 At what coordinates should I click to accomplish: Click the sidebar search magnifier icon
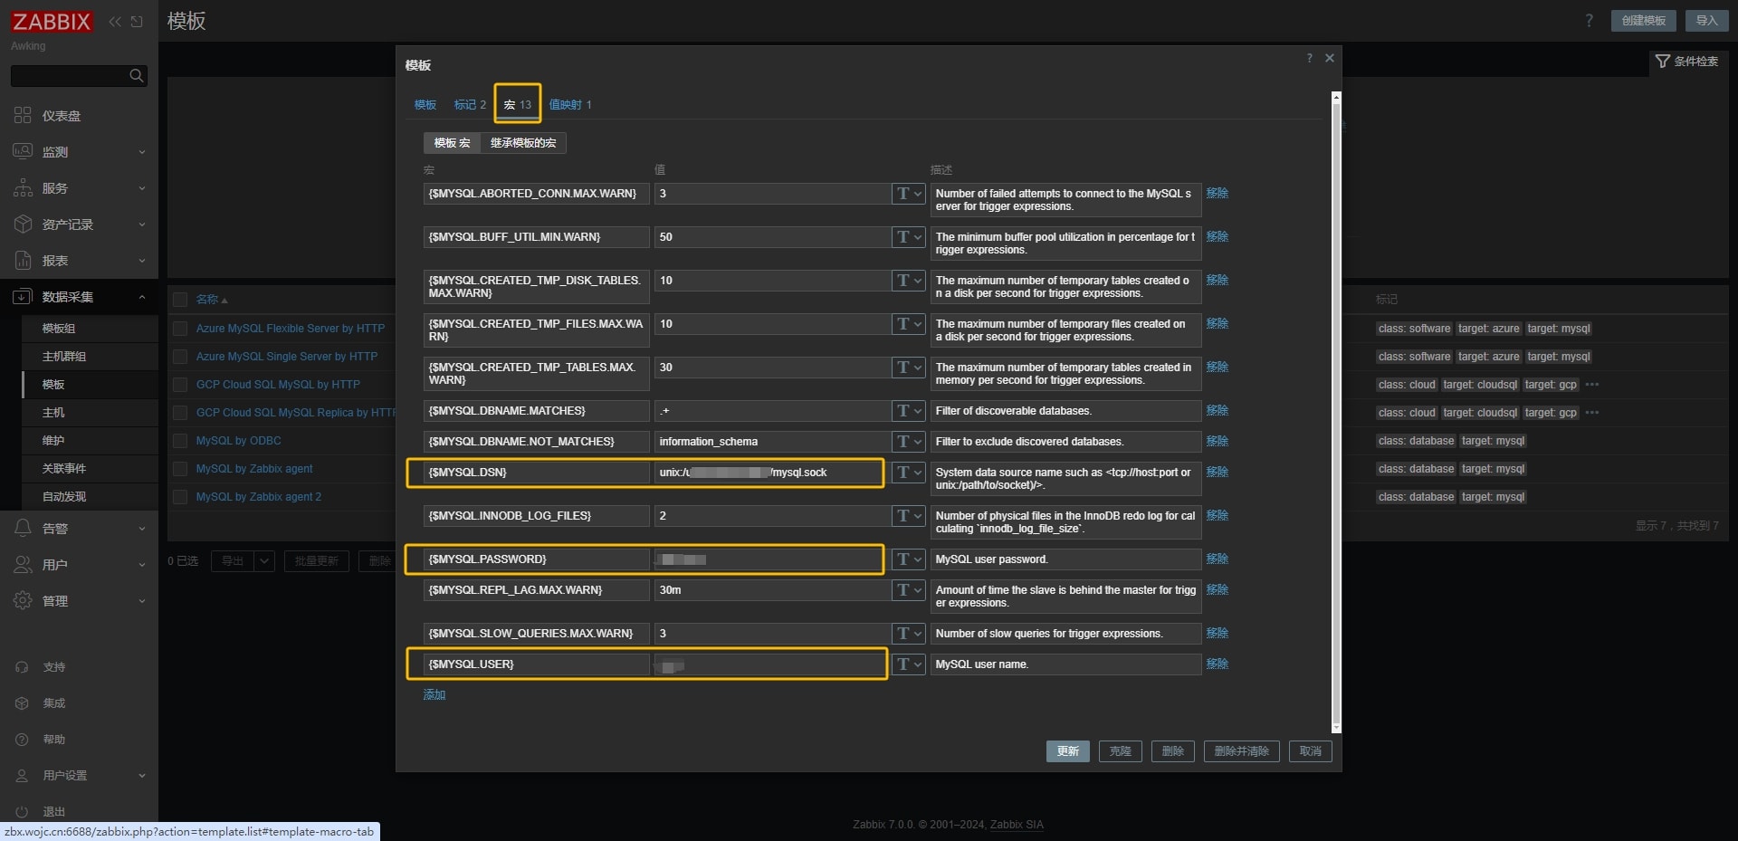click(x=137, y=76)
